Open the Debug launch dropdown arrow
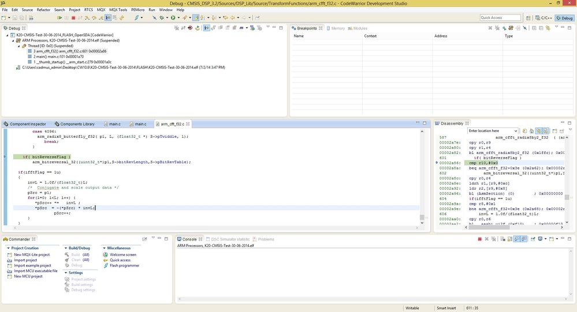 [167, 18]
